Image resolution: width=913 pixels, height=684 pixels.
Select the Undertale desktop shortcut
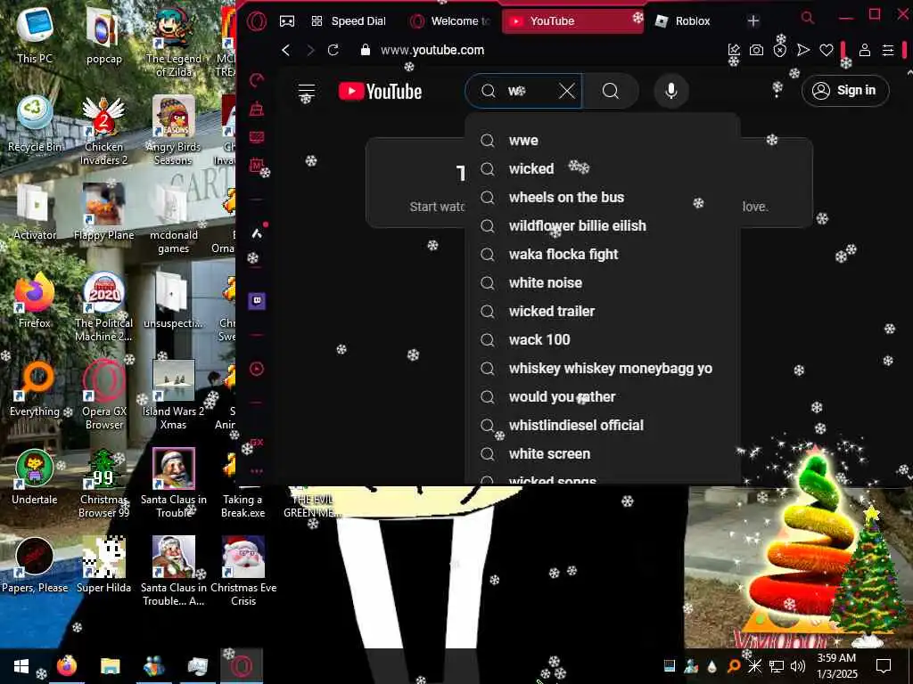pyautogui.click(x=35, y=476)
